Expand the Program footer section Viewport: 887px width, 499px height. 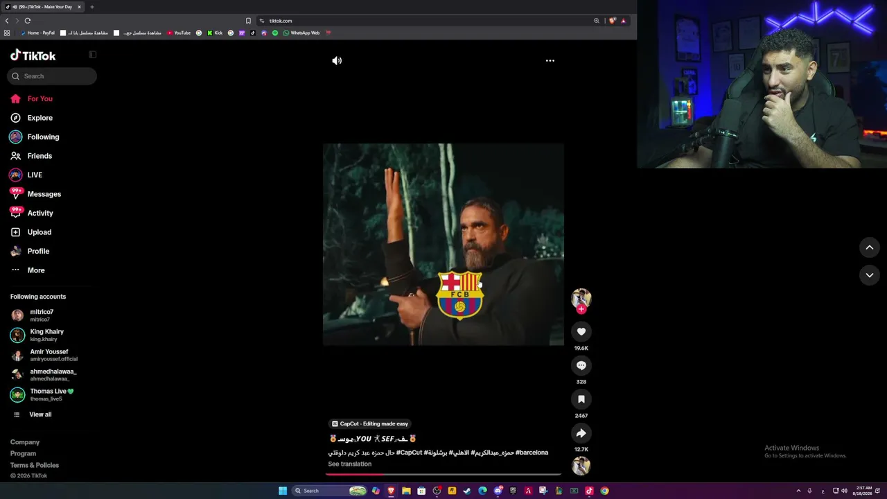[x=23, y=454]
